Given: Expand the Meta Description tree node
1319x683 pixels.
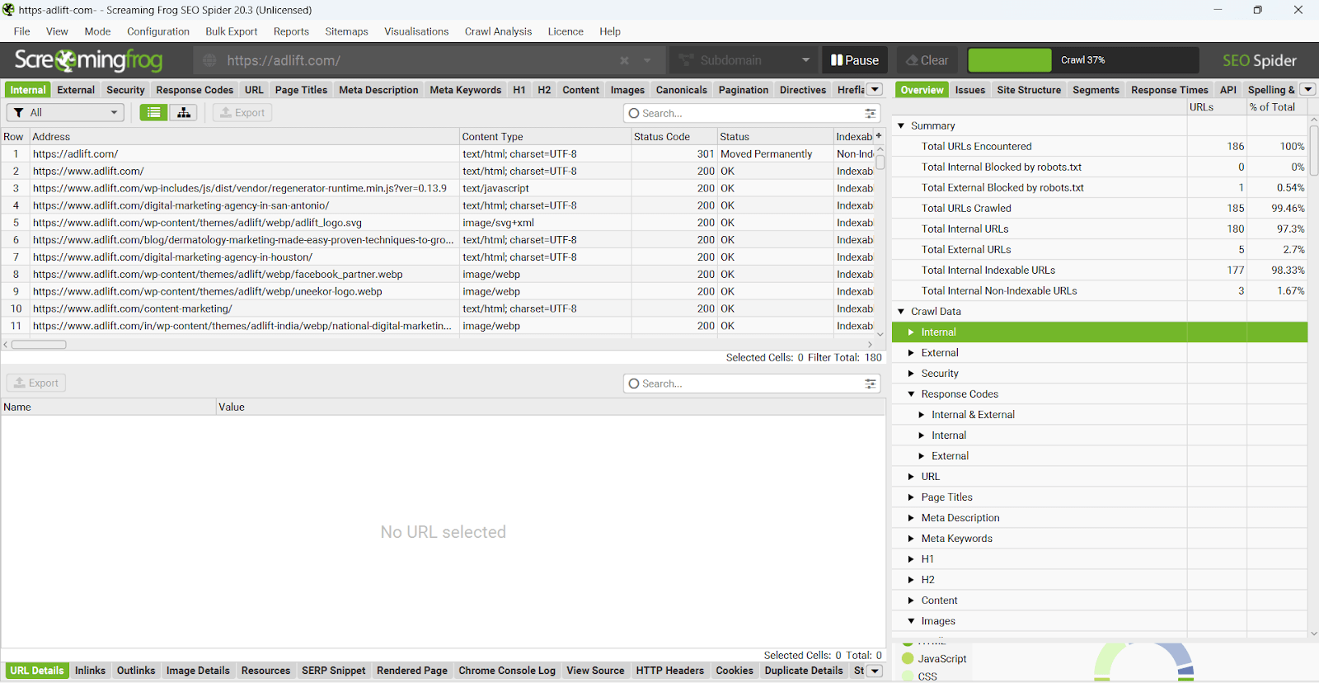Looking at the screenshot, I should 911,517.
